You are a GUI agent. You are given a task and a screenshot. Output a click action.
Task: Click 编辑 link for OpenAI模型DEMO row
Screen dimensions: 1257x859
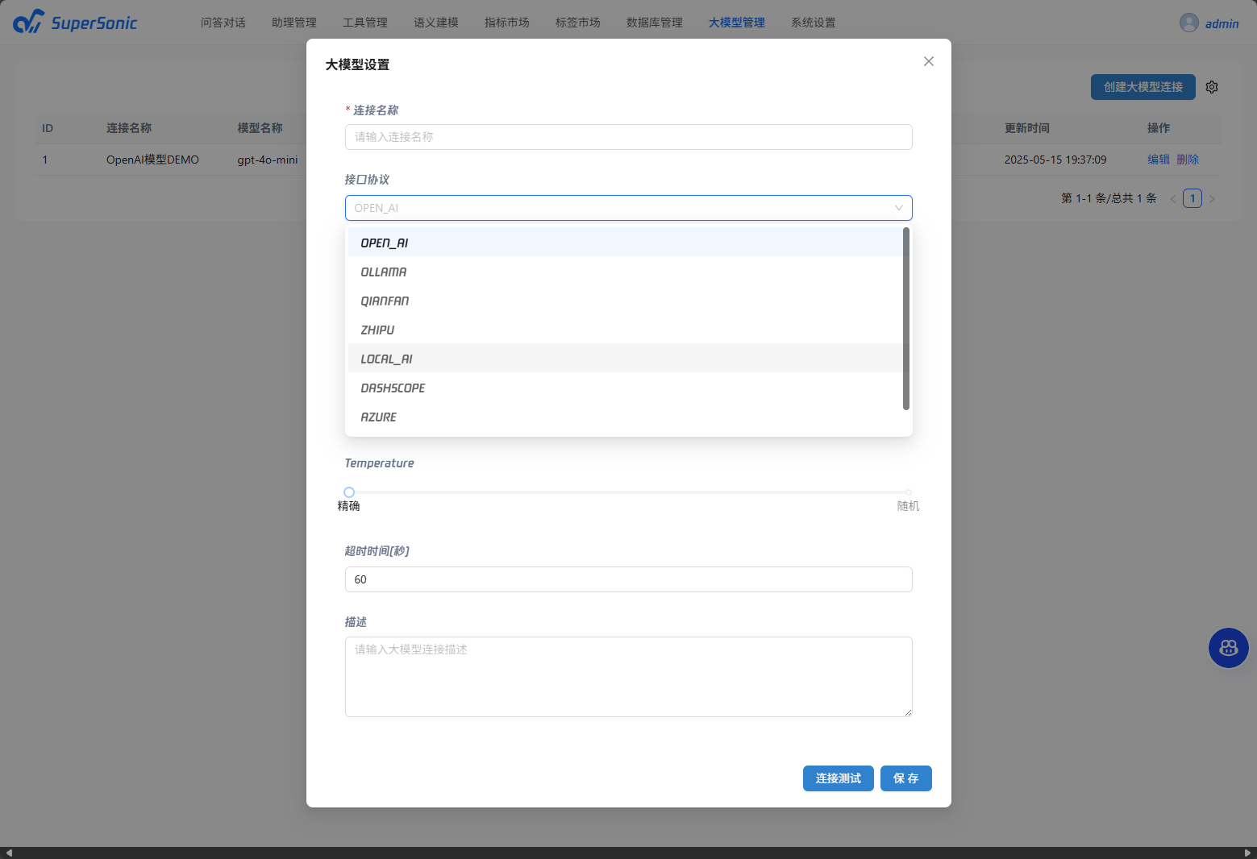point(1159,160)
